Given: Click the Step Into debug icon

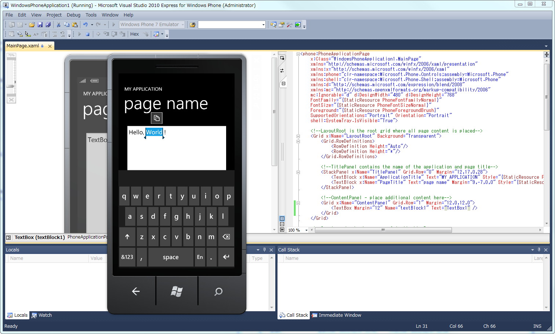Looking at the screenshot, I should [106, 34].
